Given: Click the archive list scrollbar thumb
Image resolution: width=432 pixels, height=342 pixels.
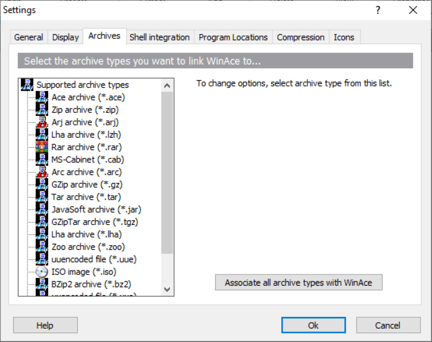Looking at the screenshot, I should pos(167,173).
